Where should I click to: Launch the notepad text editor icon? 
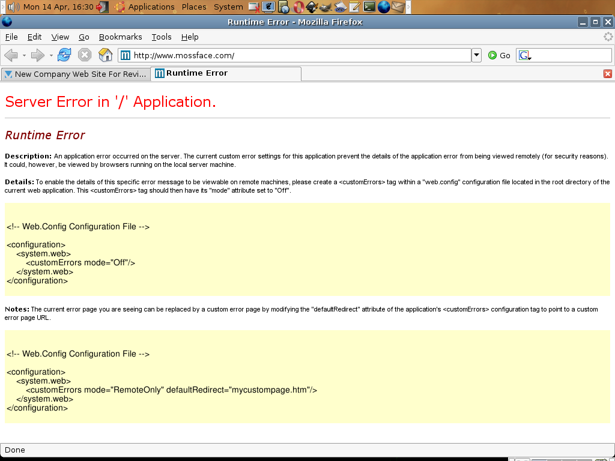click(x=354, y=7)
